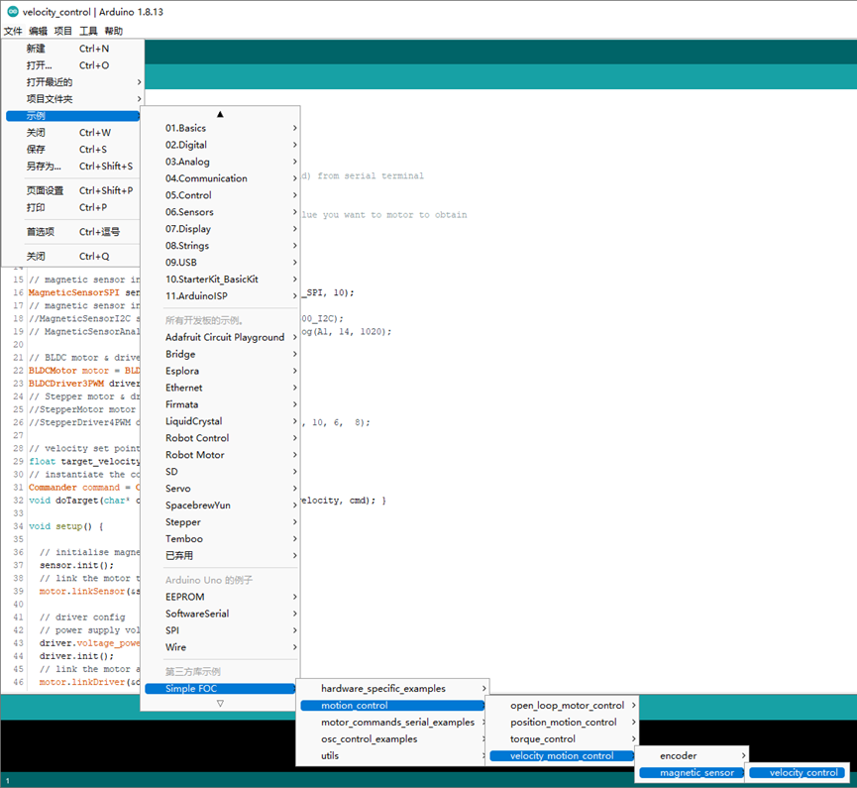Choose 打开... Ctrl+O entry
857x788 pixels.
(72, 65)
